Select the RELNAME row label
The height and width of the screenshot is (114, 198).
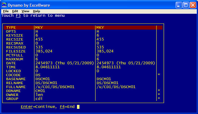15,83
